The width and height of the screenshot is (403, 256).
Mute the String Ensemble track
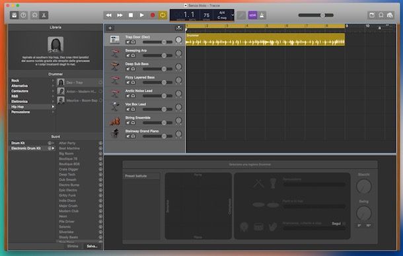pyautogui.click(x=128, y=123)
